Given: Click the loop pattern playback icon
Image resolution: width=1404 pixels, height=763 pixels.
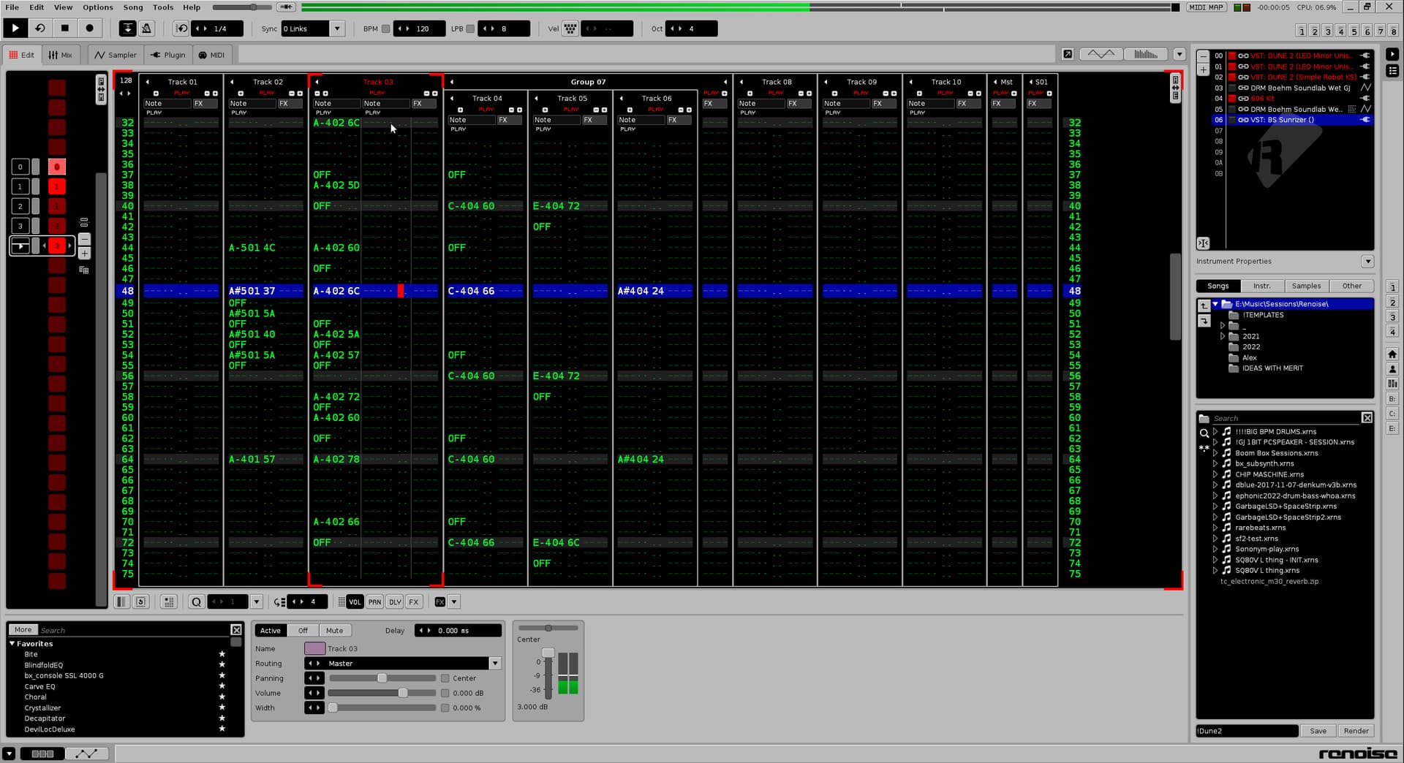Looking at the screenshot, I should [40, 29].
